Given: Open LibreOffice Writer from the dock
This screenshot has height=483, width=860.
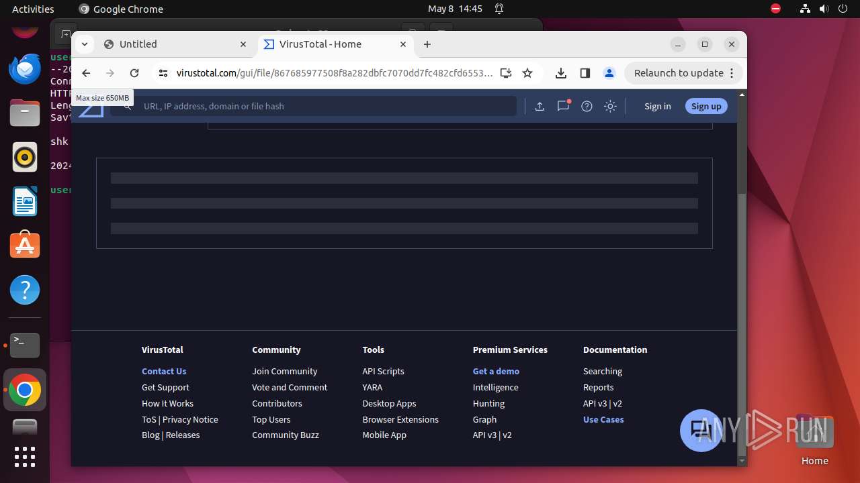Looking at the screenshot, I should click(x=25, y=201).
